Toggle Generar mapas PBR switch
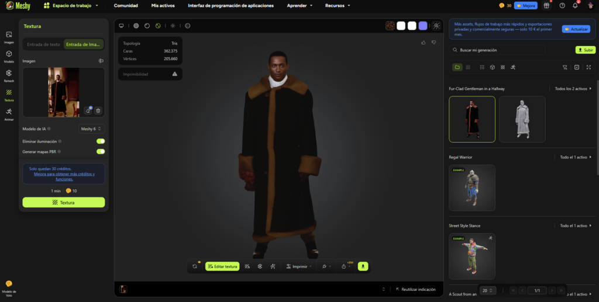Image resolution: width=599 pixels, height=302 pixels. [101, 151]
